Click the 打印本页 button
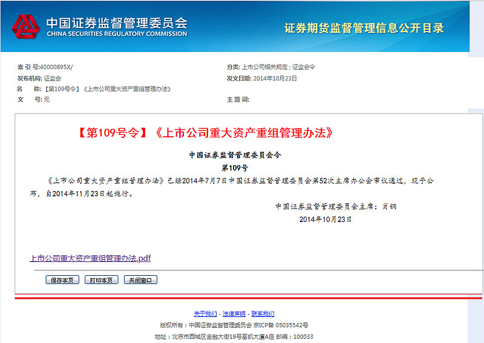This screenshot has width=484, height=343. point(102,280)
